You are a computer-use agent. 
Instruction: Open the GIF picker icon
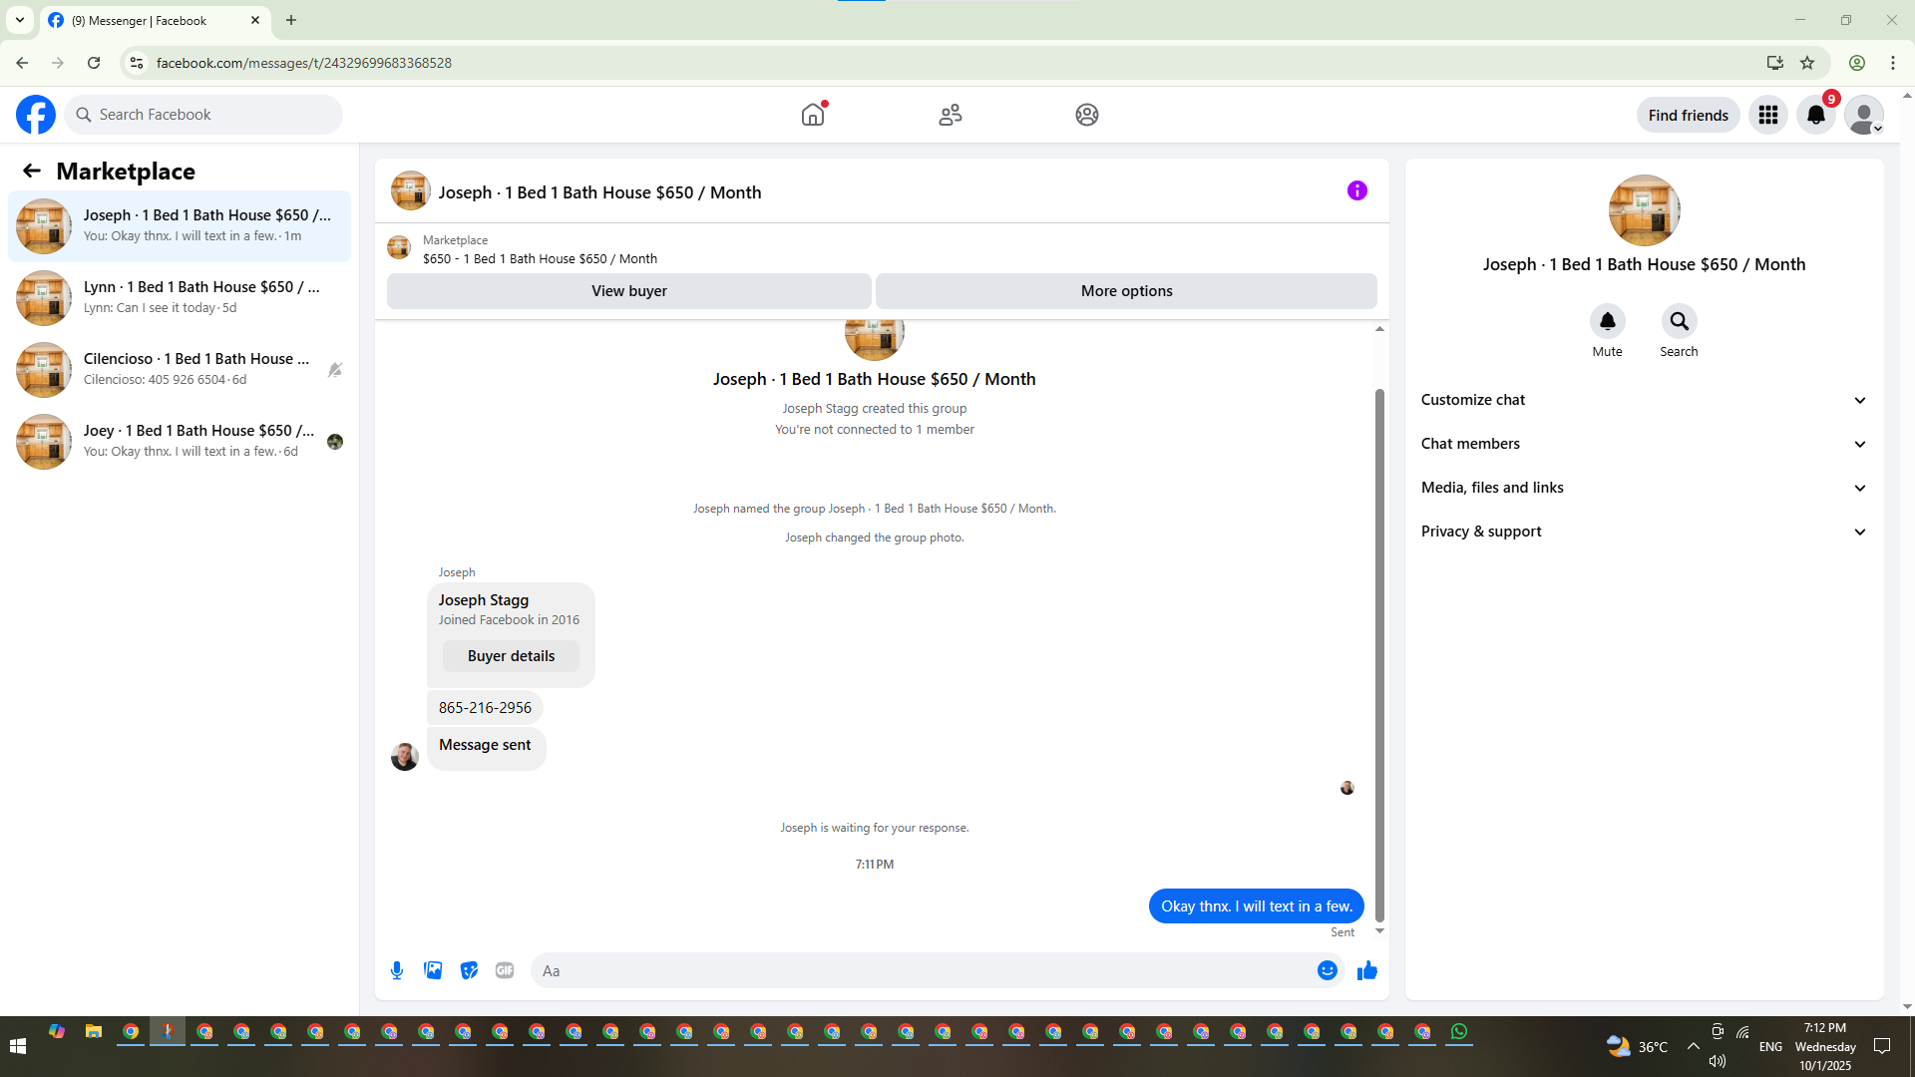click(x=505, y=970)
